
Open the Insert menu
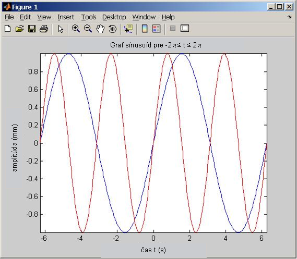coord(66,17)
